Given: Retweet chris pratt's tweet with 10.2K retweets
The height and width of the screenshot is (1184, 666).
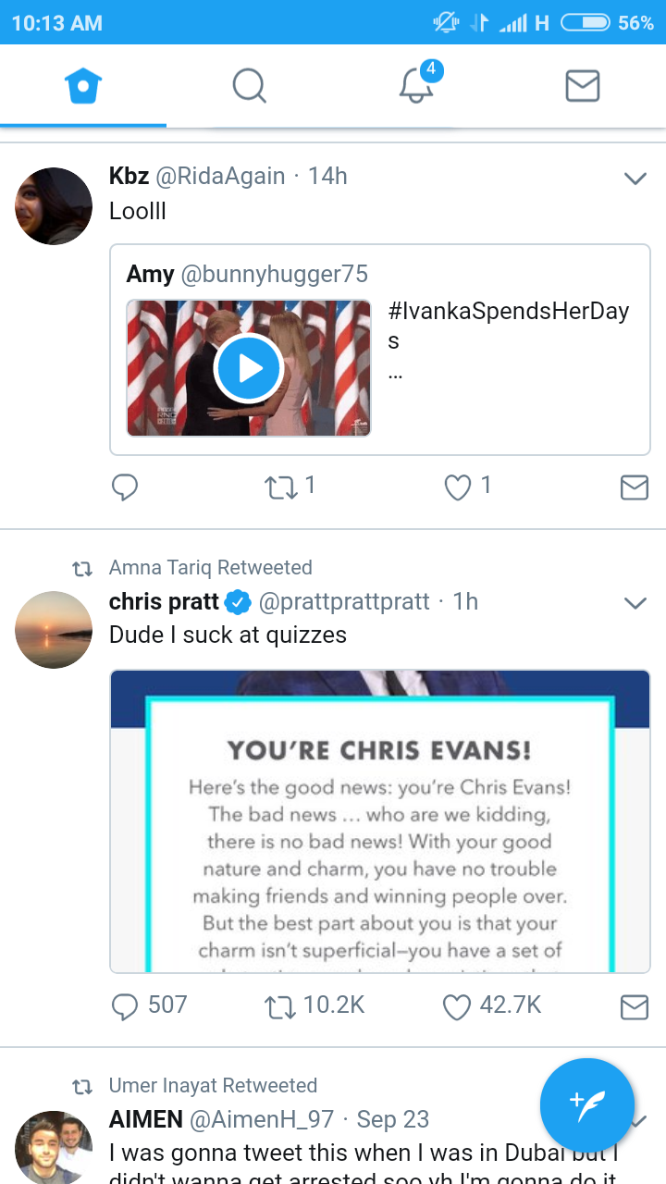Looking at the screenshot, I should tap(279, 1006).
